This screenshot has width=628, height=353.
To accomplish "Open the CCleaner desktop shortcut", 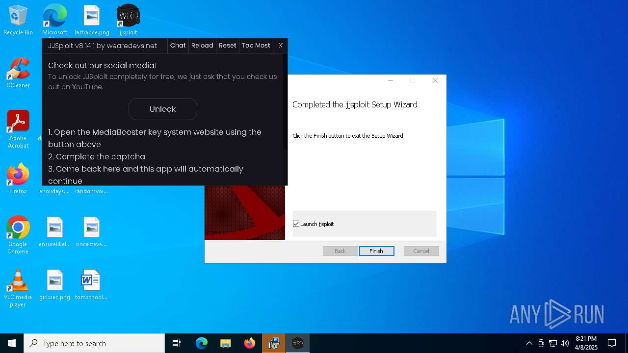I will (18, 73).
